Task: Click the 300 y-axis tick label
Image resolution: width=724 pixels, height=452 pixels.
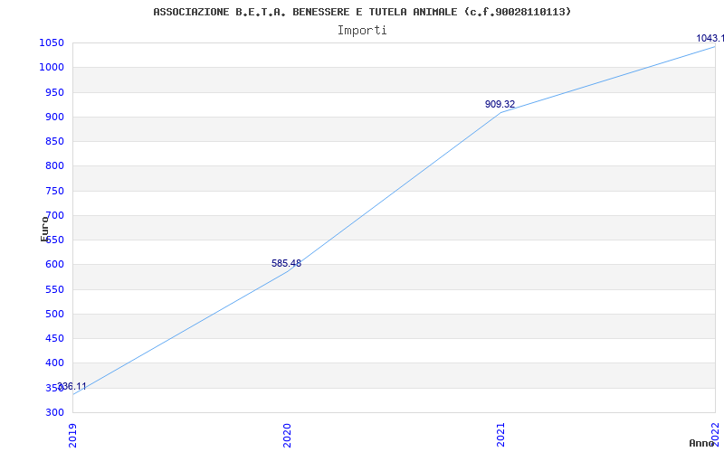Action: click(54, 412)
